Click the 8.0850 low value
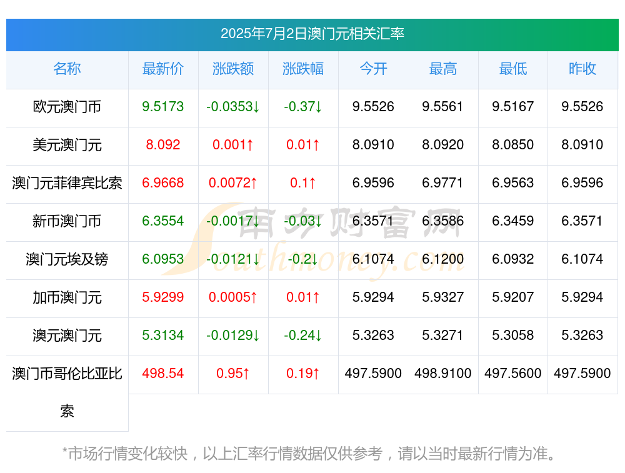Image resolution: width=625 pixels, height=473 pixels. (x=513, y=145)
